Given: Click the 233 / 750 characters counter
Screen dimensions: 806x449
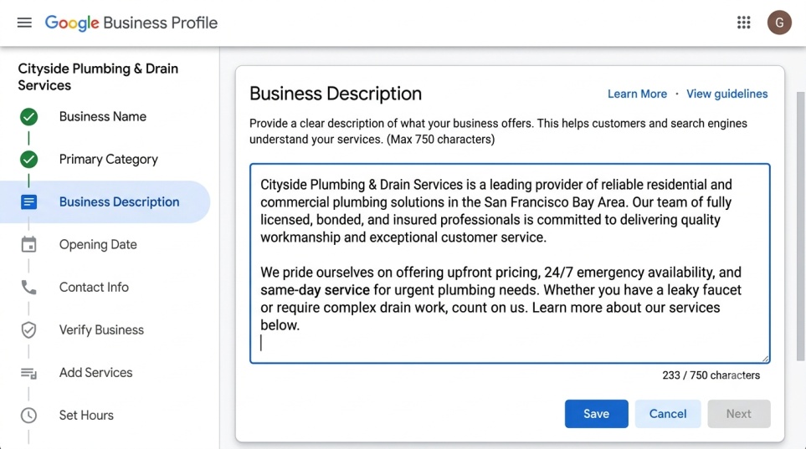Looking at the screenshot, I should pos(711,375).
